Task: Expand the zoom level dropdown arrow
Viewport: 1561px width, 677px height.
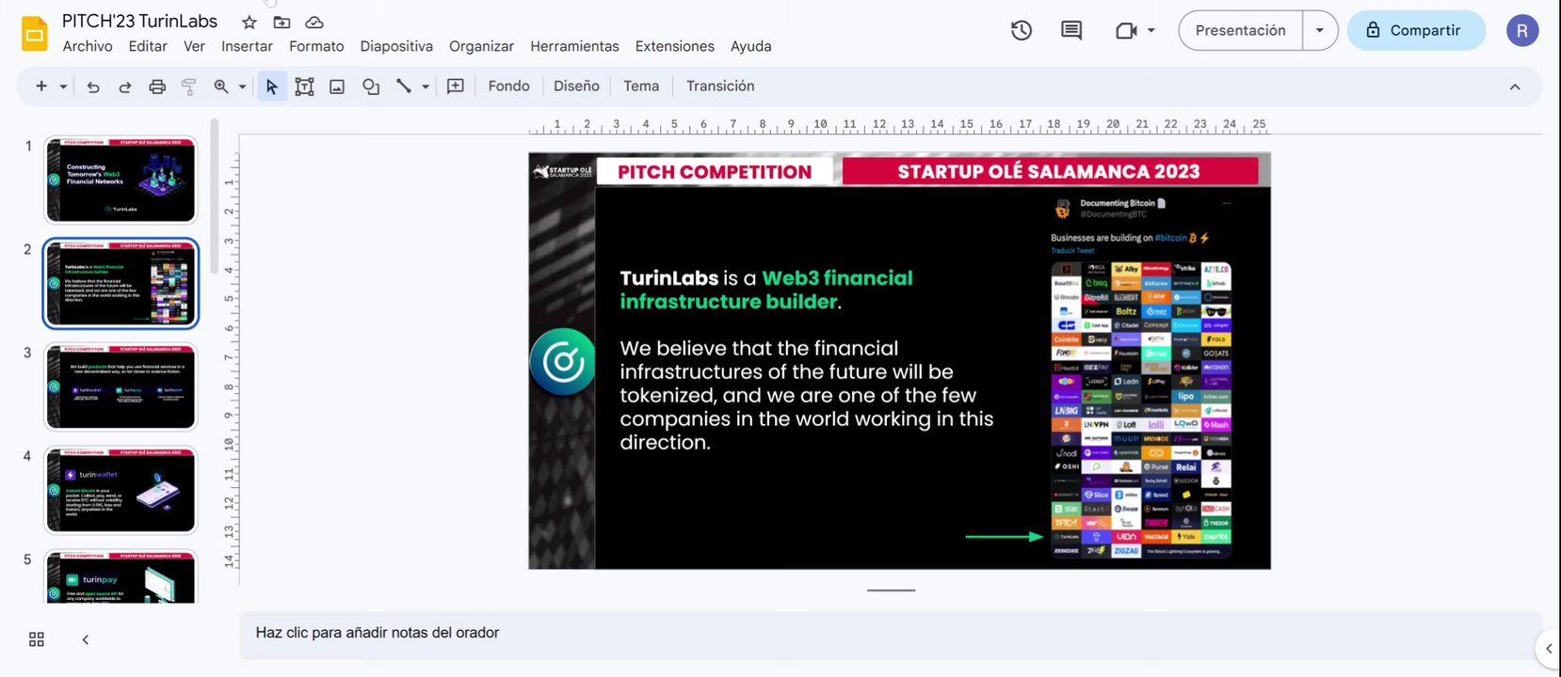Action: tap(242, 87)
